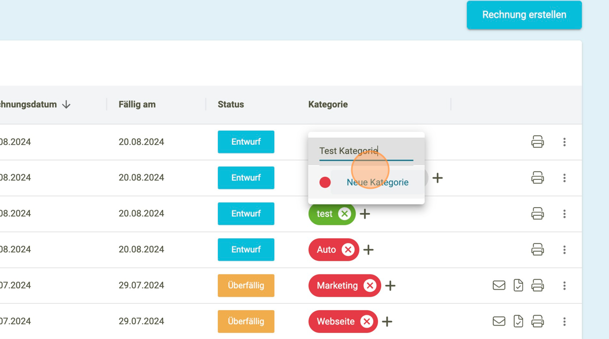The width and height of the screenshot is (609, 339).
Task: Add category via plus in second row
Action: (x=438, y=178)
